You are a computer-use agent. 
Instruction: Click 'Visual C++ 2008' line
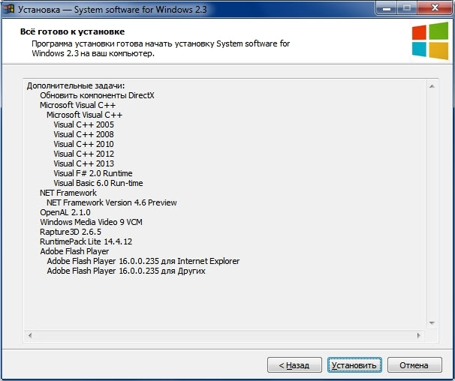[83, 134]
